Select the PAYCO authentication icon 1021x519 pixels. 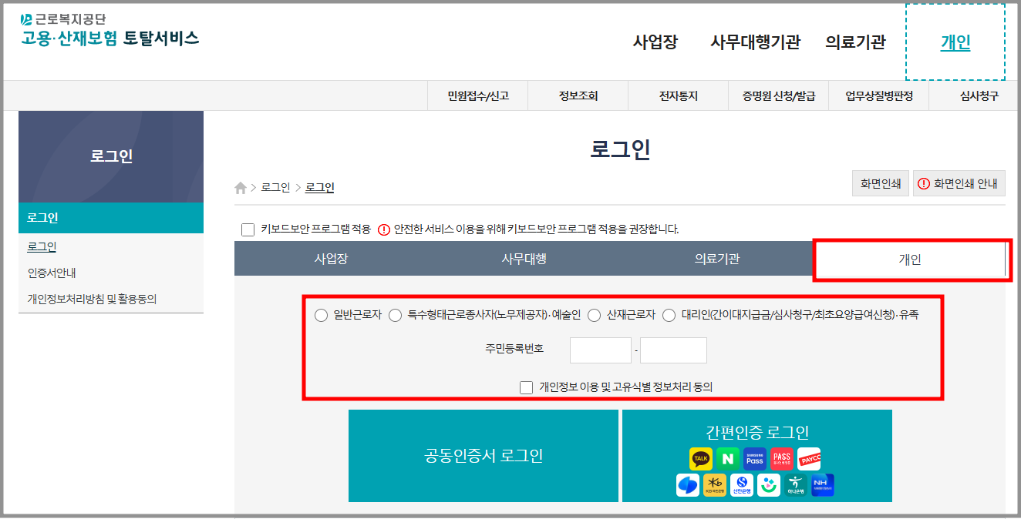point(809,459)
